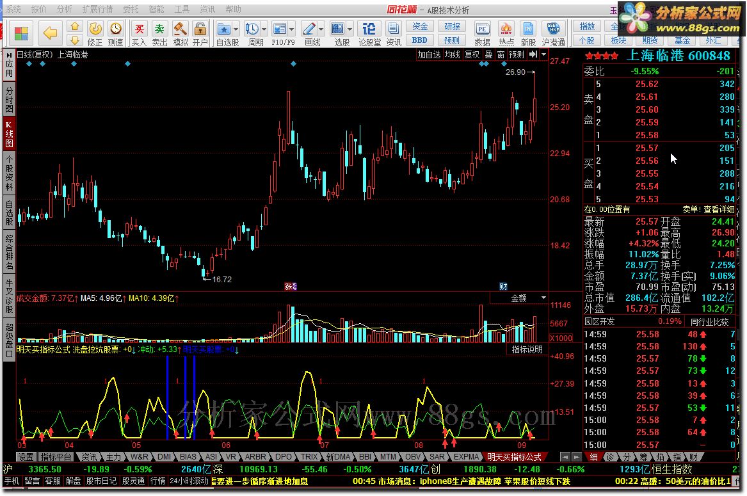Click the yellow down arrow button
747x496 pixels.
(74, 40)
